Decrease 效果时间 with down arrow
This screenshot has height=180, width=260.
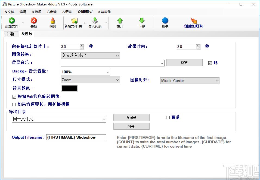point(198,48)
